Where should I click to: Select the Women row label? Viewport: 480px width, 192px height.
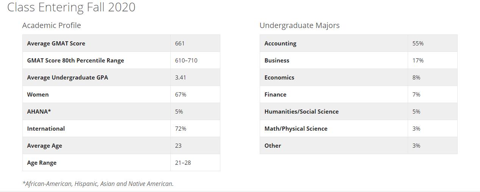click(x=38, y=95)
